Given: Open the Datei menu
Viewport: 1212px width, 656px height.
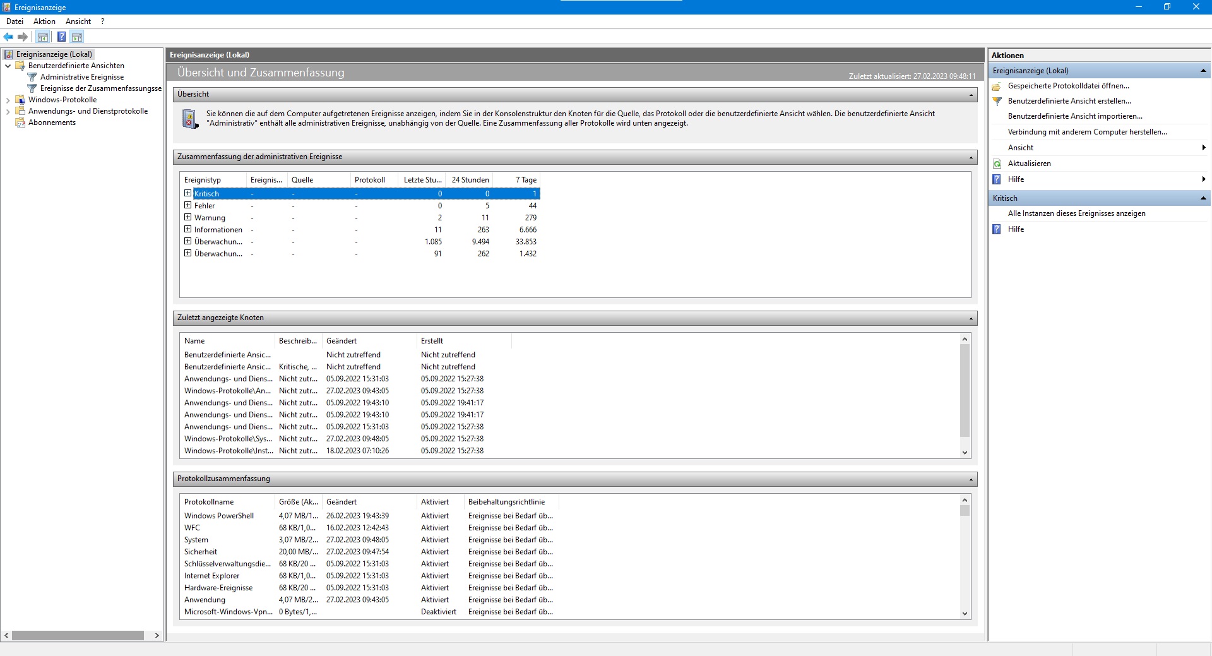Looking at the screenshot, I should click(x=15, y=21).
